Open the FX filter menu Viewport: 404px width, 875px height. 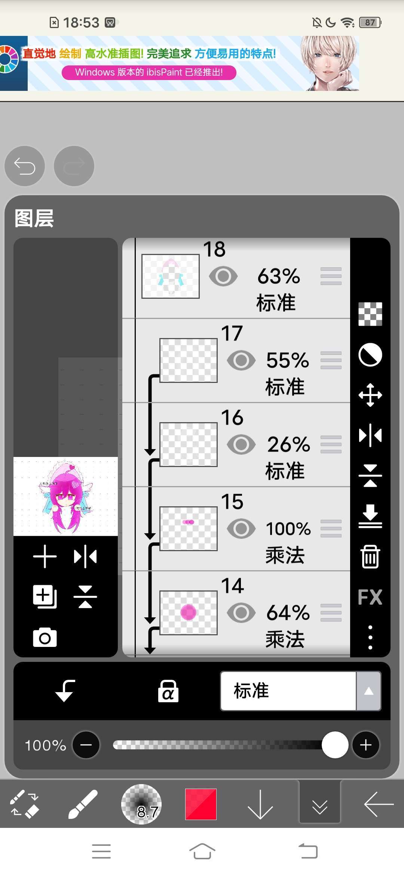coord(370,597)
